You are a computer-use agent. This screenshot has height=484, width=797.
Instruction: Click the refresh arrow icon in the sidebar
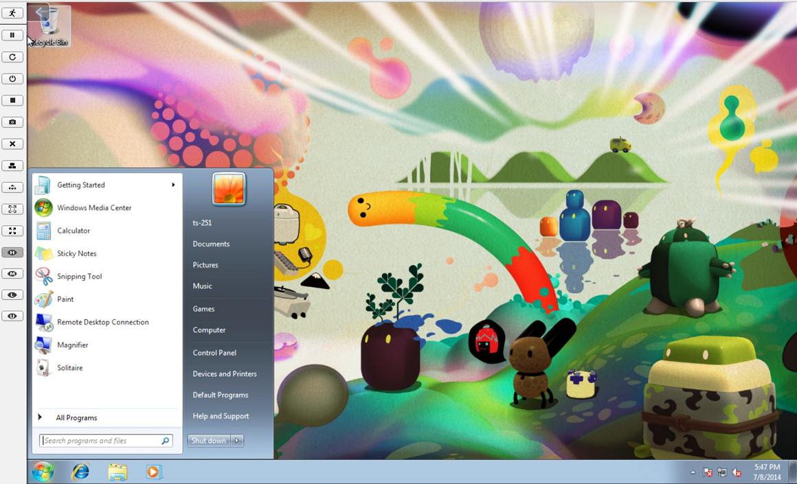click(12, 57)
